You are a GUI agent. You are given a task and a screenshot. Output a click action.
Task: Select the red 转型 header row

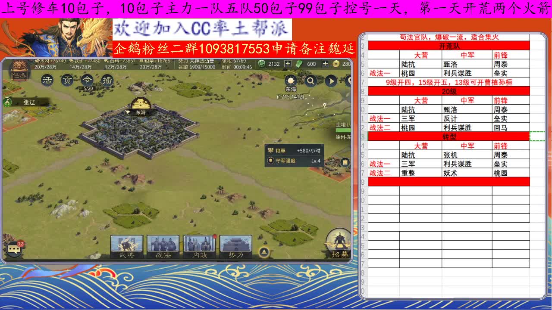[448, 136]
